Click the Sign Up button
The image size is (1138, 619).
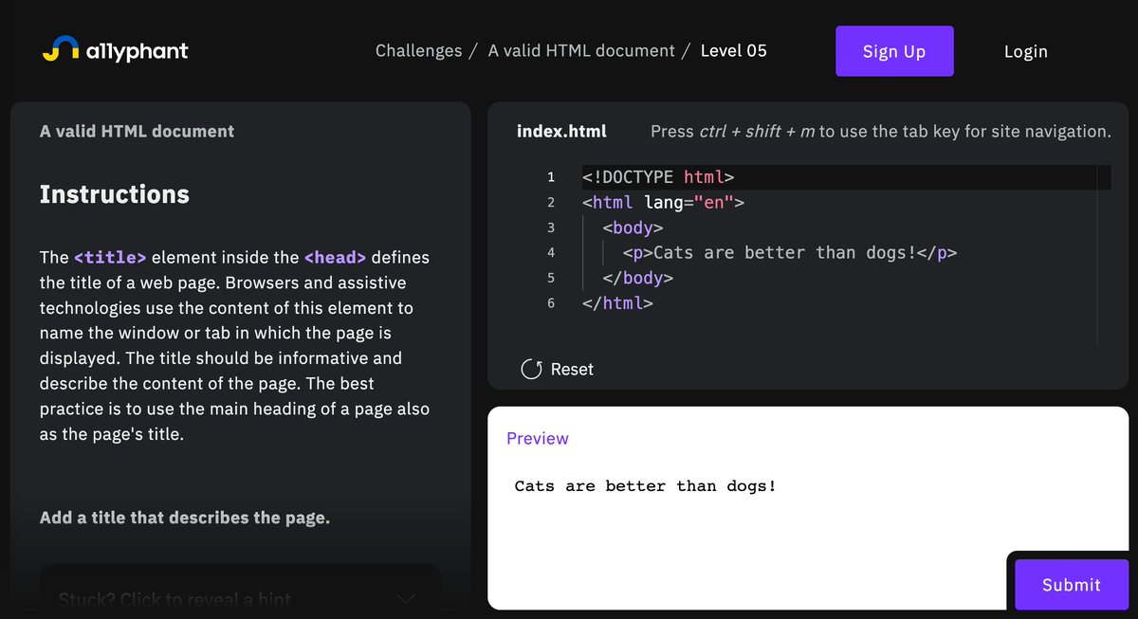click(894, 51)
